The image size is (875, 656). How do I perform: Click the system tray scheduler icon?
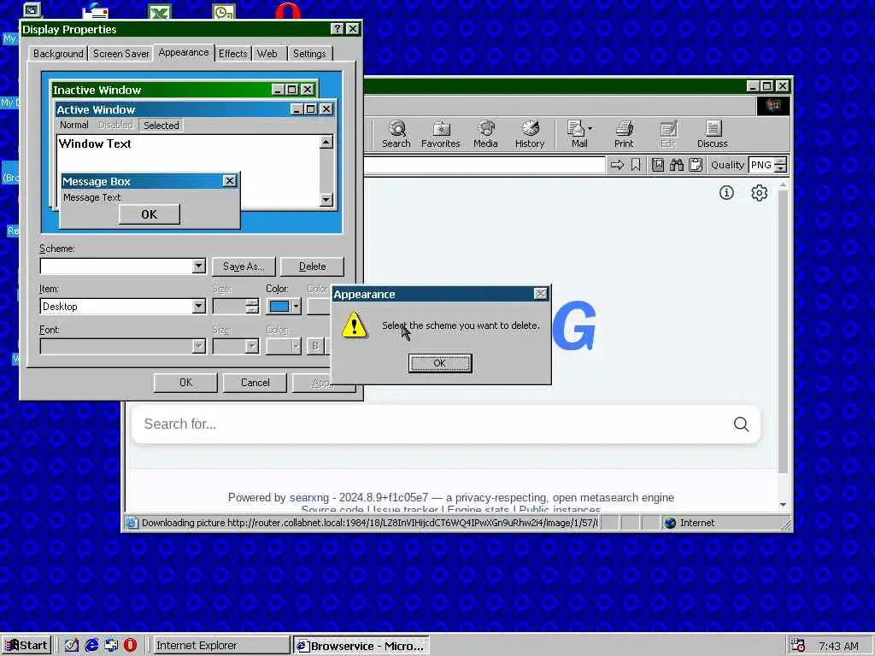coord(798,646)
